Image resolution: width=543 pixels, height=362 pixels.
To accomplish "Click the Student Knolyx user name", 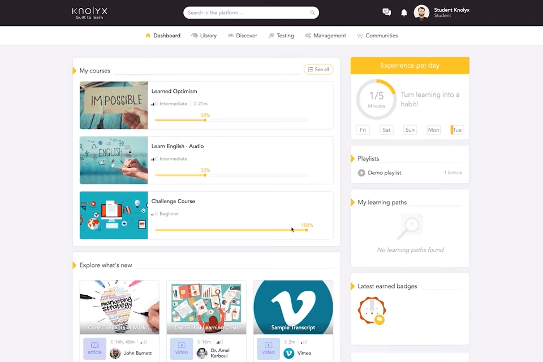I will (451, 10).
